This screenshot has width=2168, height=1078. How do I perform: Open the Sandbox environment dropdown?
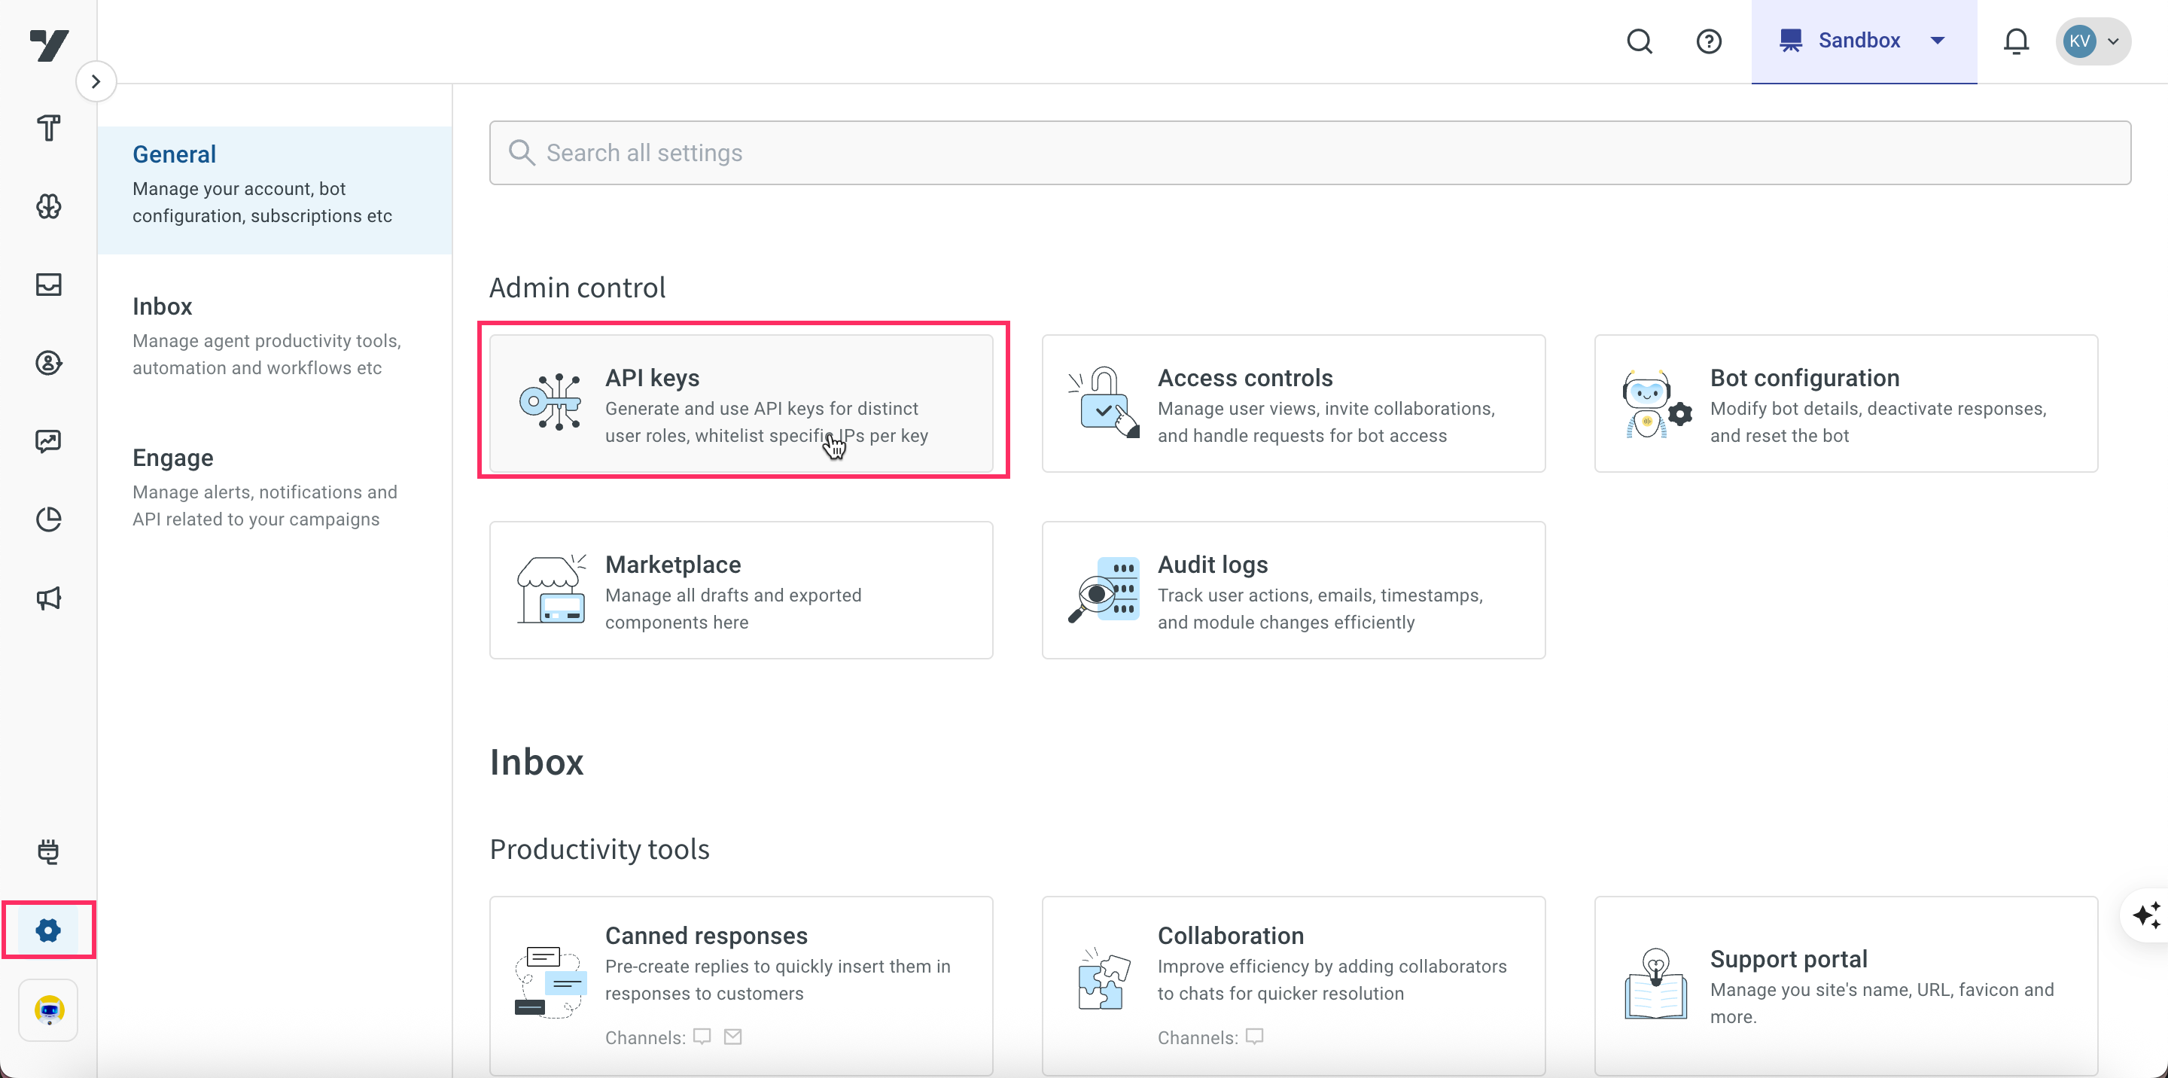[1863, 41]
